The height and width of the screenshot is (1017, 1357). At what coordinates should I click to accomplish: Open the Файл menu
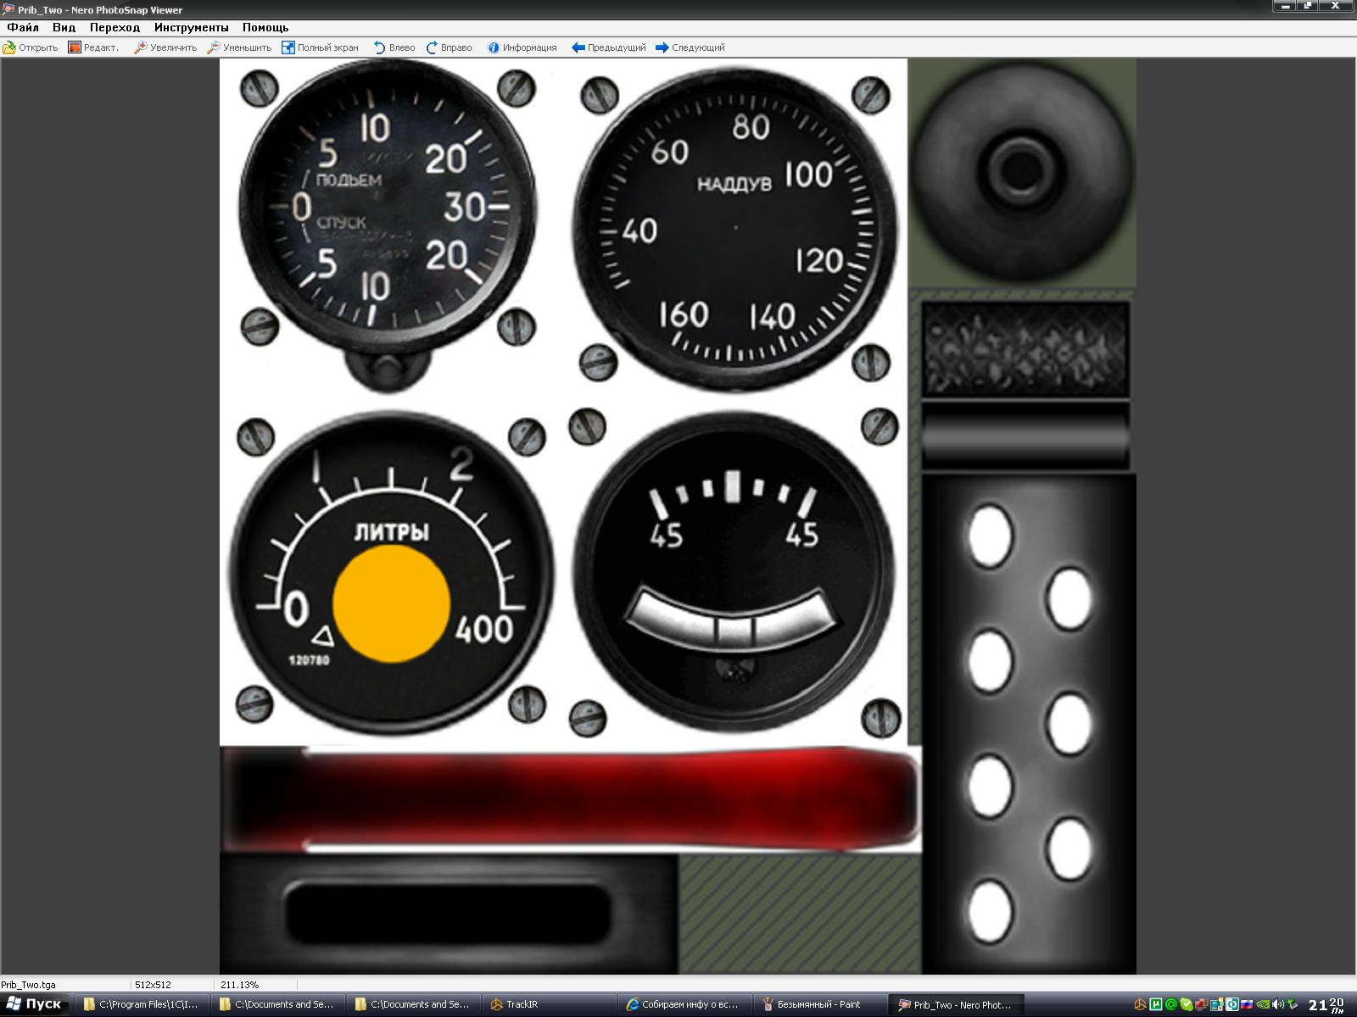[x=23, y=28]
